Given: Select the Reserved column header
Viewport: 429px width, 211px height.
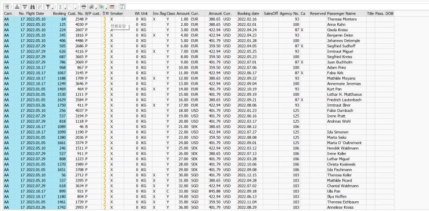Looking at the screenshot, I should click(318, 13).
